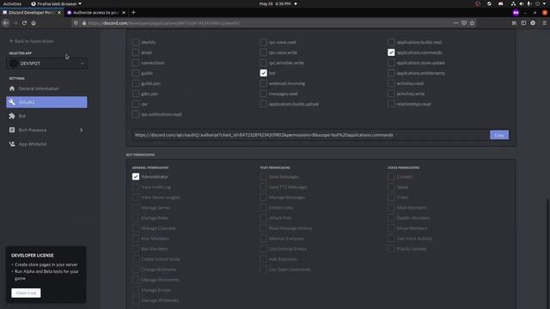This screenshot has width=550, height=309.
Task: Click the Check it out button
Action: point(26,293)
